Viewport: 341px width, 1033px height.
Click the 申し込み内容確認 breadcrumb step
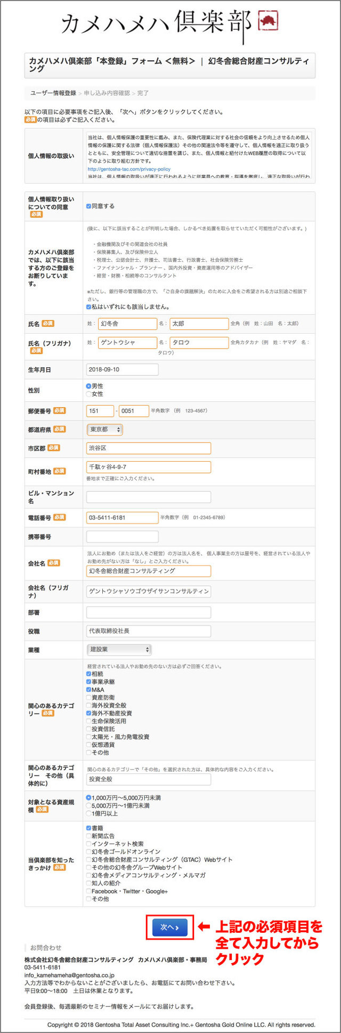coord(107,93)
